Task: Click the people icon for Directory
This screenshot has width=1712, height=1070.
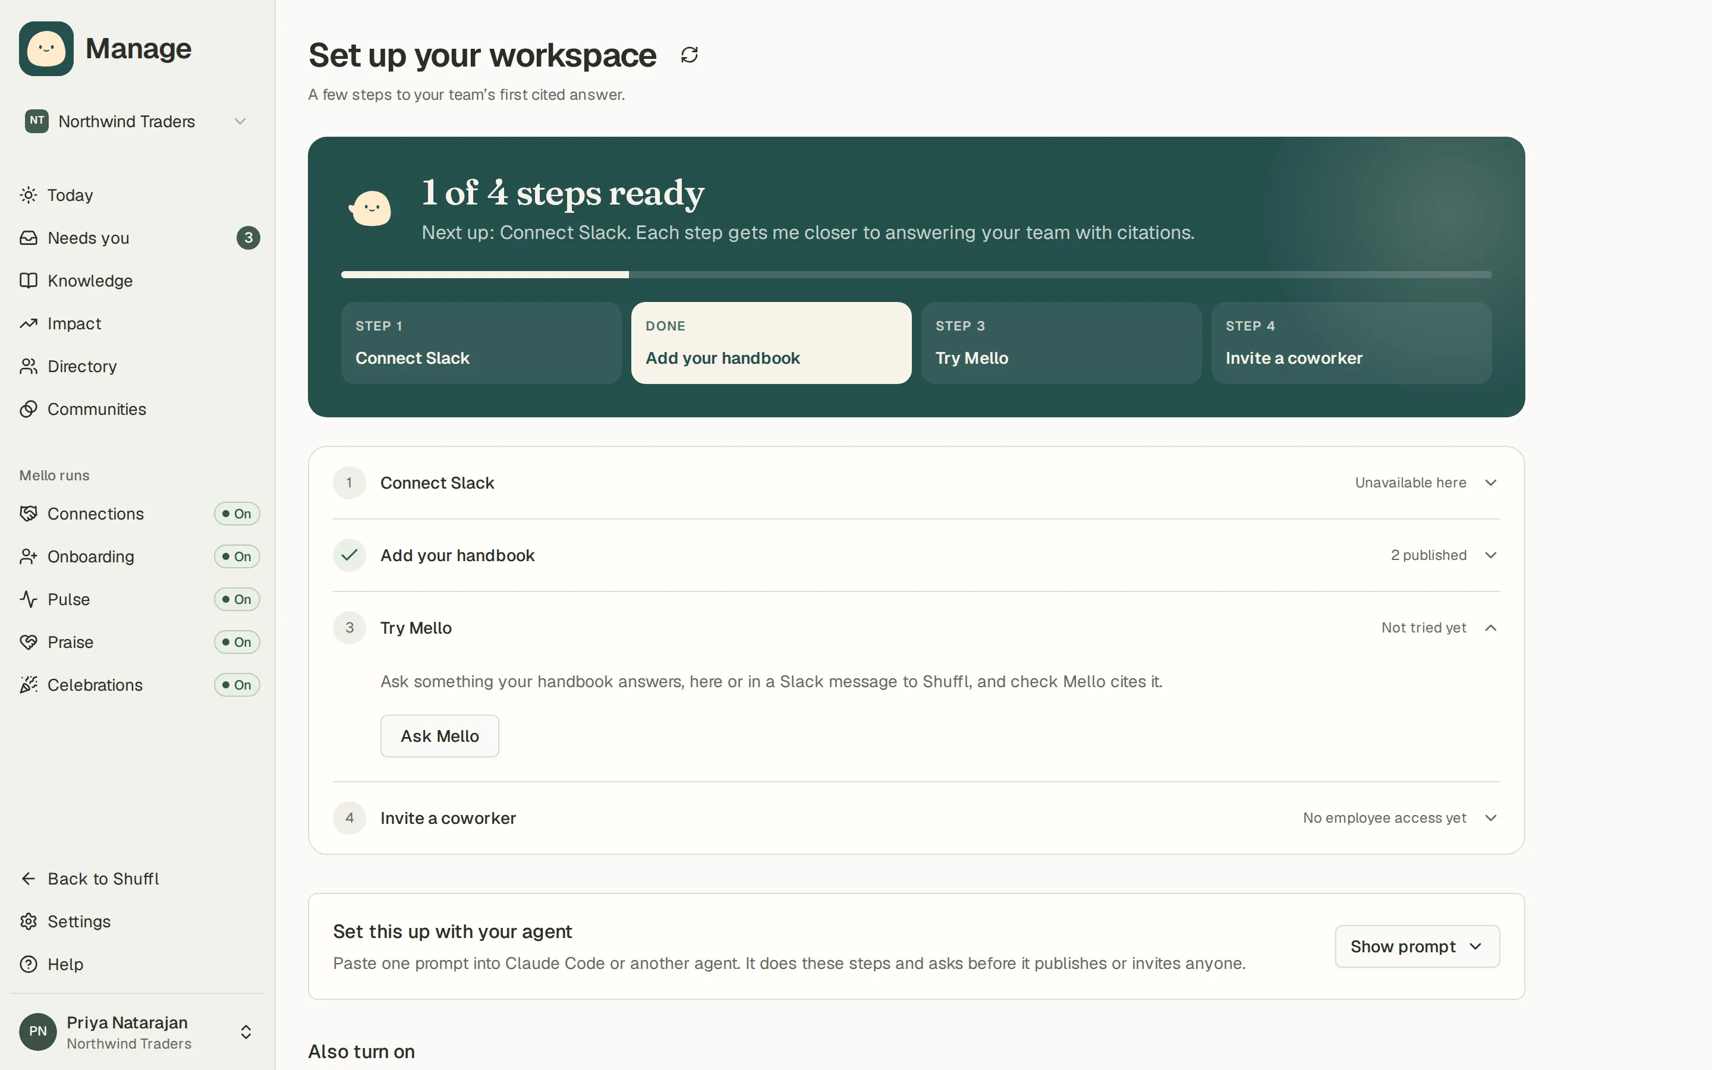Action: point(29,367)
